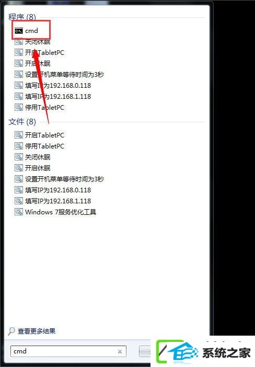Click icon for 填写IP为192.168.1.118 under programs
The height and width of the screenshot is (367, 255).
pos(19,96)
